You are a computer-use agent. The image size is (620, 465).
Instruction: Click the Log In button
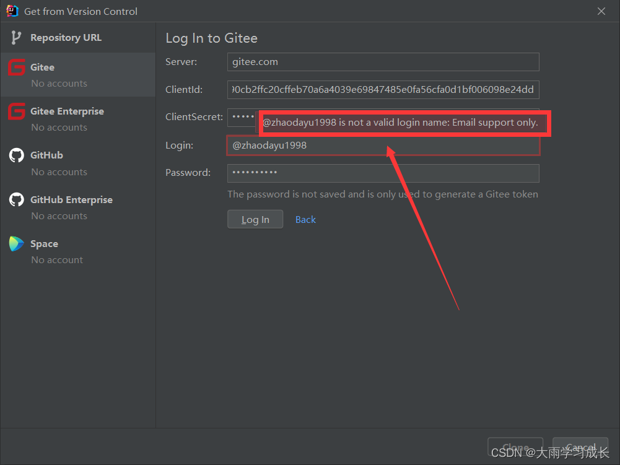pyautogui.click(x=255, y=219)
